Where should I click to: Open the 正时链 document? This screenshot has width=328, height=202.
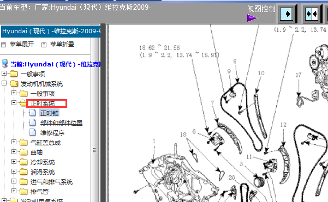click(49, 113)
